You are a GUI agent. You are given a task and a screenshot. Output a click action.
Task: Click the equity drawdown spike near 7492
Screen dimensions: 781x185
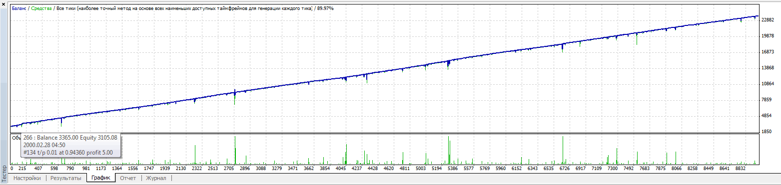pyautogui.click(x=637, y=39)
